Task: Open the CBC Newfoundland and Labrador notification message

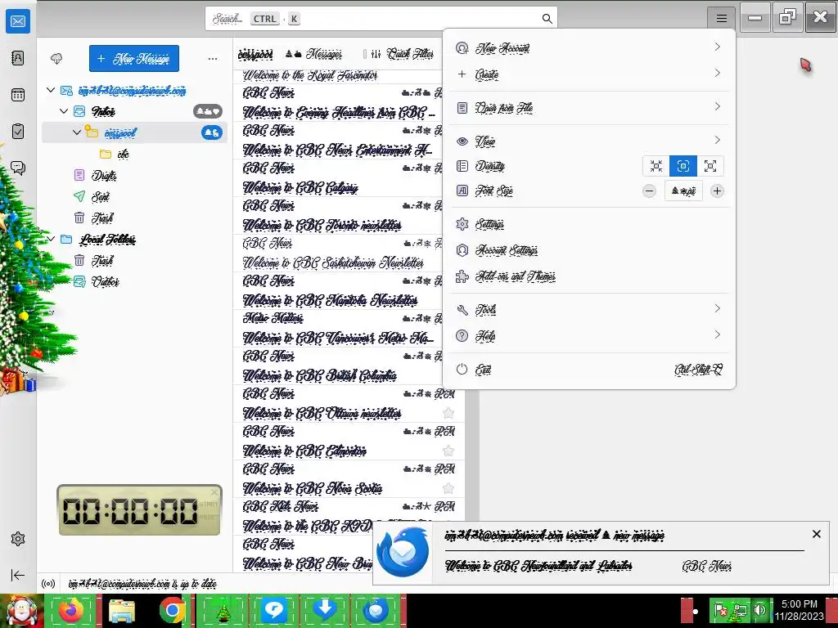Action: (538, 566)
